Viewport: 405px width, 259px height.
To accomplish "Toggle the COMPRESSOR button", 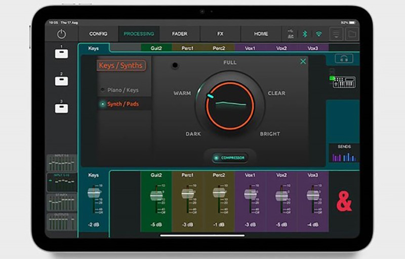I will pos(230,158).
